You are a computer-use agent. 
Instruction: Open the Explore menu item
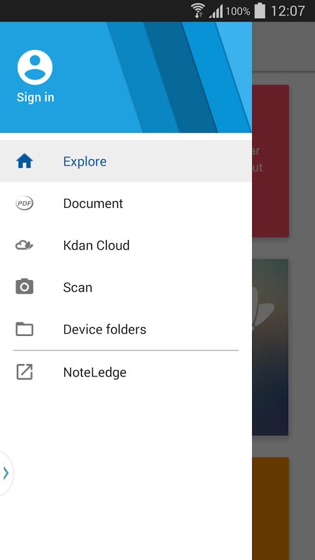tap(126, 161)
